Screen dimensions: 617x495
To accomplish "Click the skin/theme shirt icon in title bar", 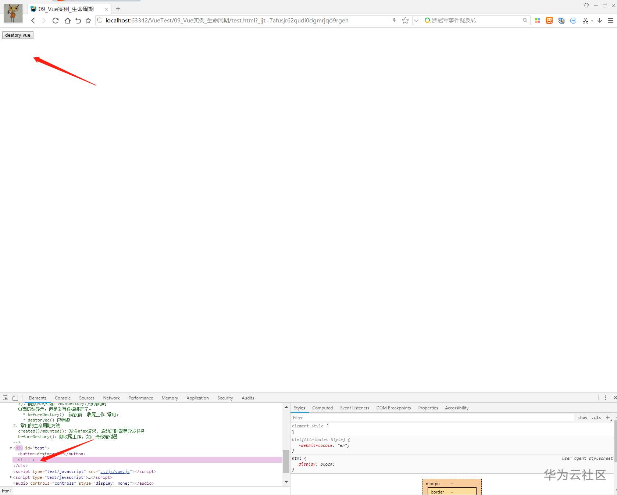I will click(x=586, y=5).
